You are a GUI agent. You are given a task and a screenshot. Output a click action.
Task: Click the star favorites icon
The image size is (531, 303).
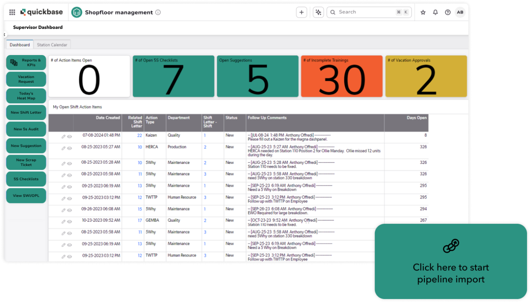(423, 12)
